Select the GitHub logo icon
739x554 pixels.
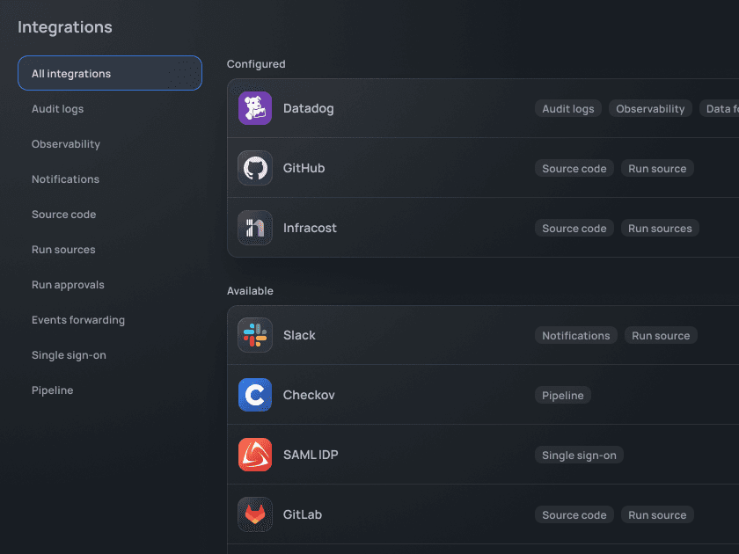coord(254,168)
